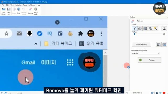Adjust the Radius slider

tap(147, 34)
